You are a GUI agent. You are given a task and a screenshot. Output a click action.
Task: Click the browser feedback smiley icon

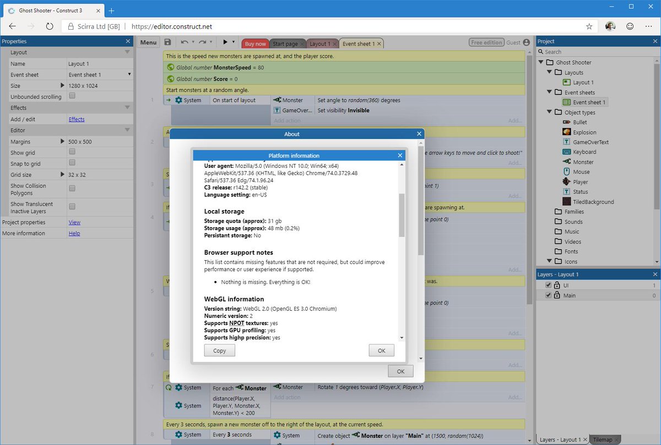(630, 26)
